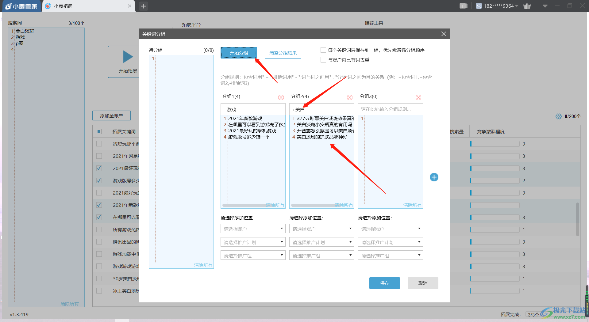The height and width of the screenshot is (322, 589).
Task: Click 清除所有 in the 搜索词 panel
Action: point(69,304)
